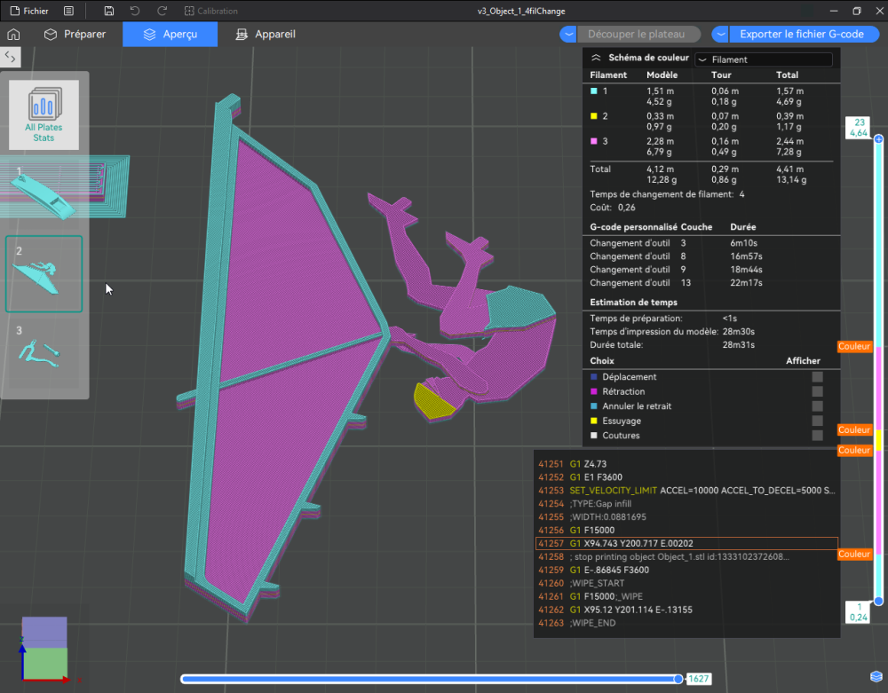Click the layer 1 value label on slider
This screenshot has width=888, height=693.
tap(859, 612)
